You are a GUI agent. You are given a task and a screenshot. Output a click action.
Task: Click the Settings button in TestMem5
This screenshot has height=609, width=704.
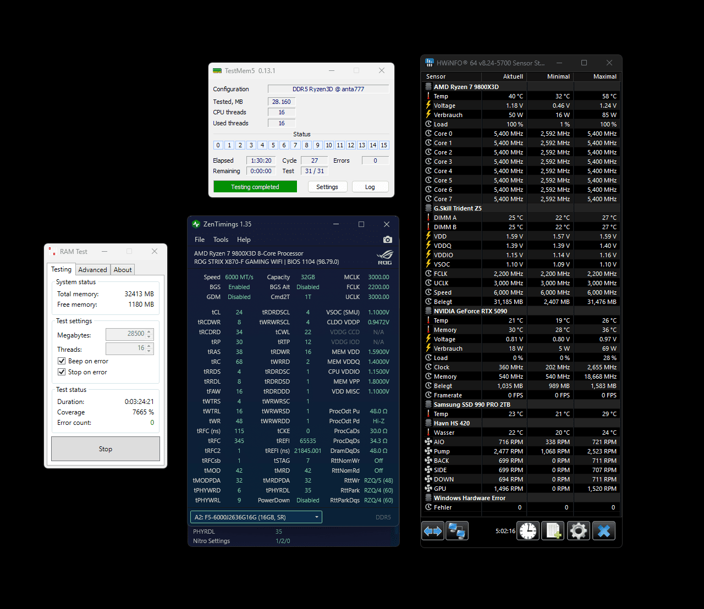[x=327, y=187]
